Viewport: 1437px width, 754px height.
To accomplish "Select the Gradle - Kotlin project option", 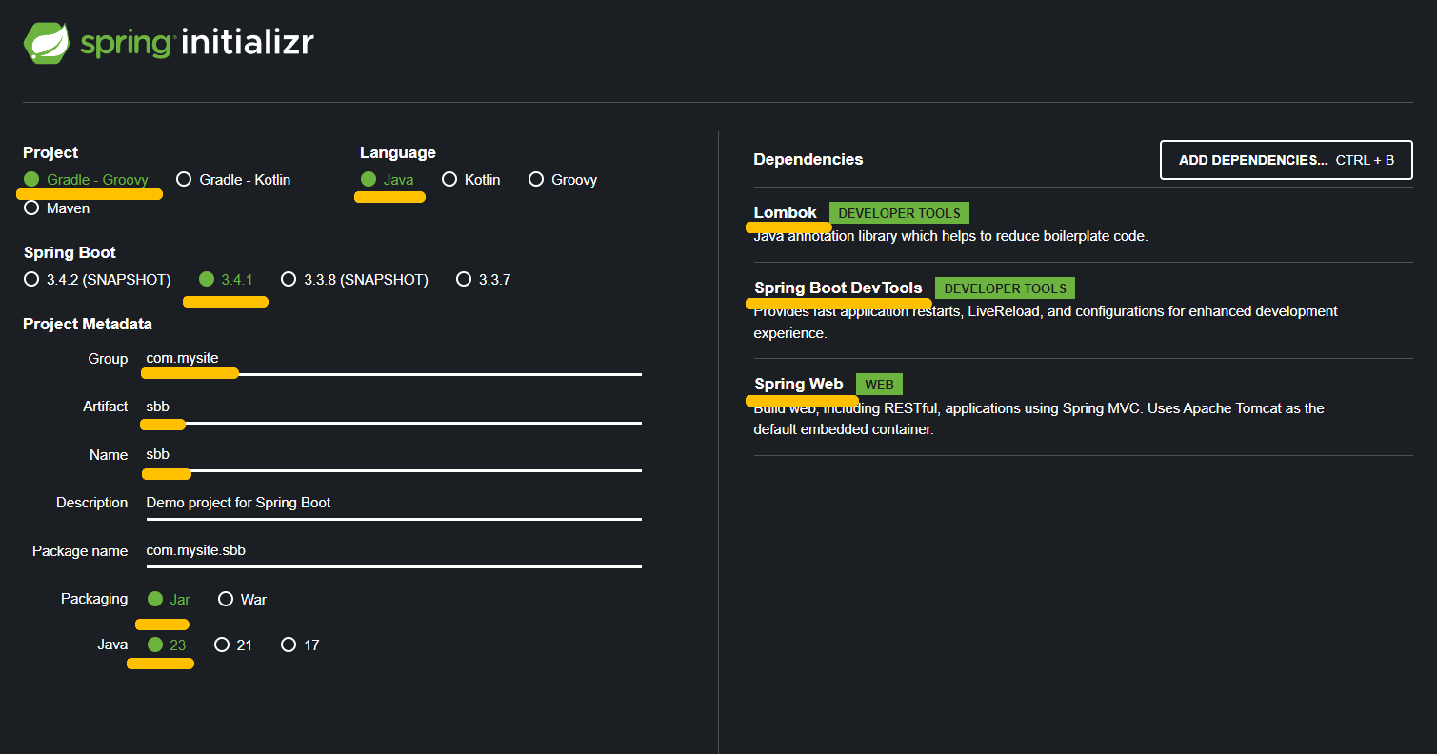I will (x=233, y=179).
